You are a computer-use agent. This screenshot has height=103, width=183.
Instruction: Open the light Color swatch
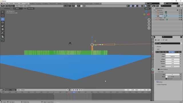(172, 54)
